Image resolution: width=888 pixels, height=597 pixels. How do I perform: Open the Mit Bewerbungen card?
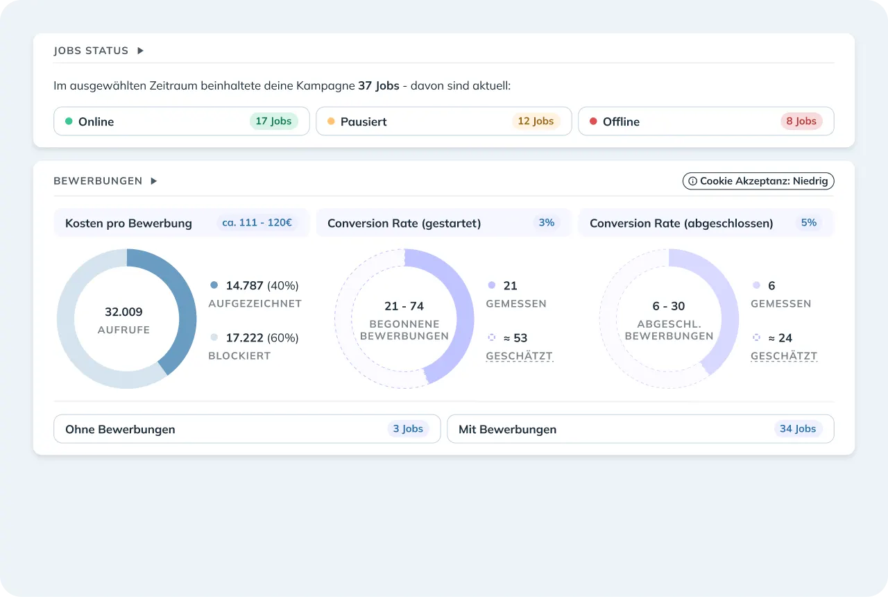pyautogui.click(x=640, y=429)
